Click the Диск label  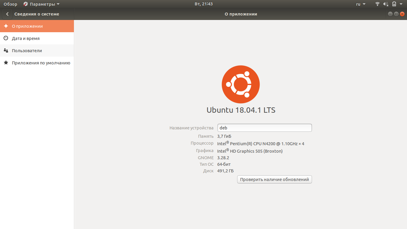[208, 171]
